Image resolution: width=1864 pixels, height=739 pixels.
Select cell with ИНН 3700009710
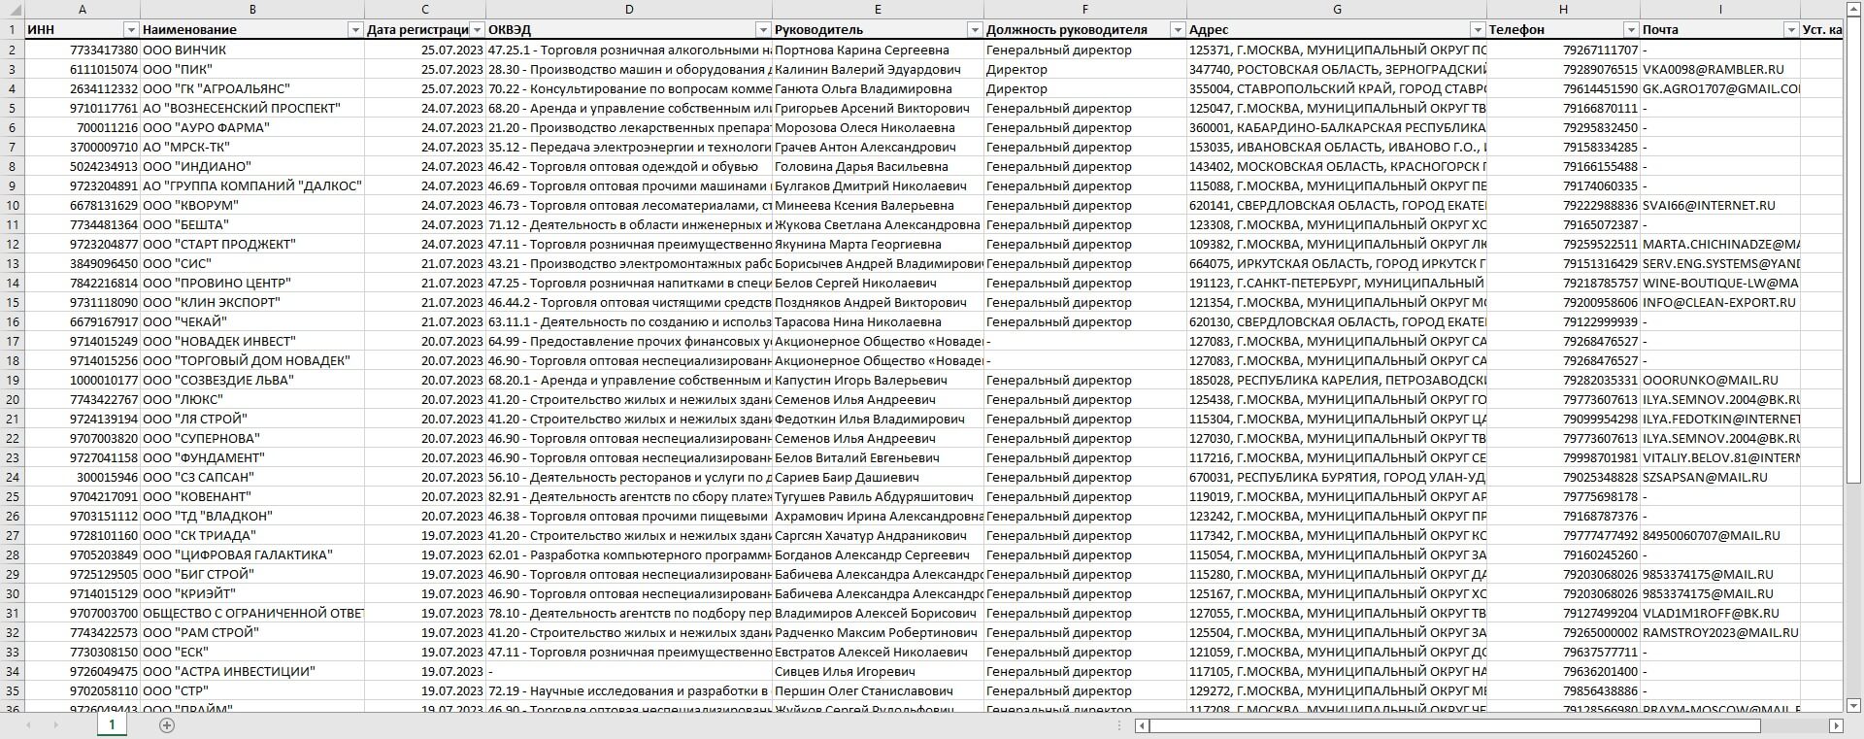point(83,147)
